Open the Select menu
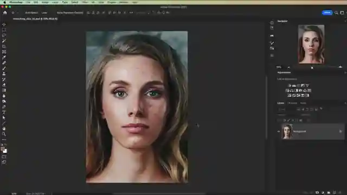This screenshot has width=347, height=195. click(75, 2)
